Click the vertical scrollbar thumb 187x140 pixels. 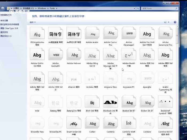pyautogui.click(x=177, y=35)
